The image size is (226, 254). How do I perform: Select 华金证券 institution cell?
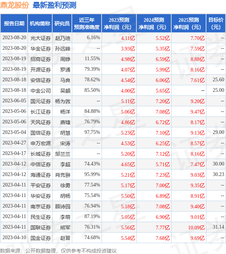pos(41,49)
